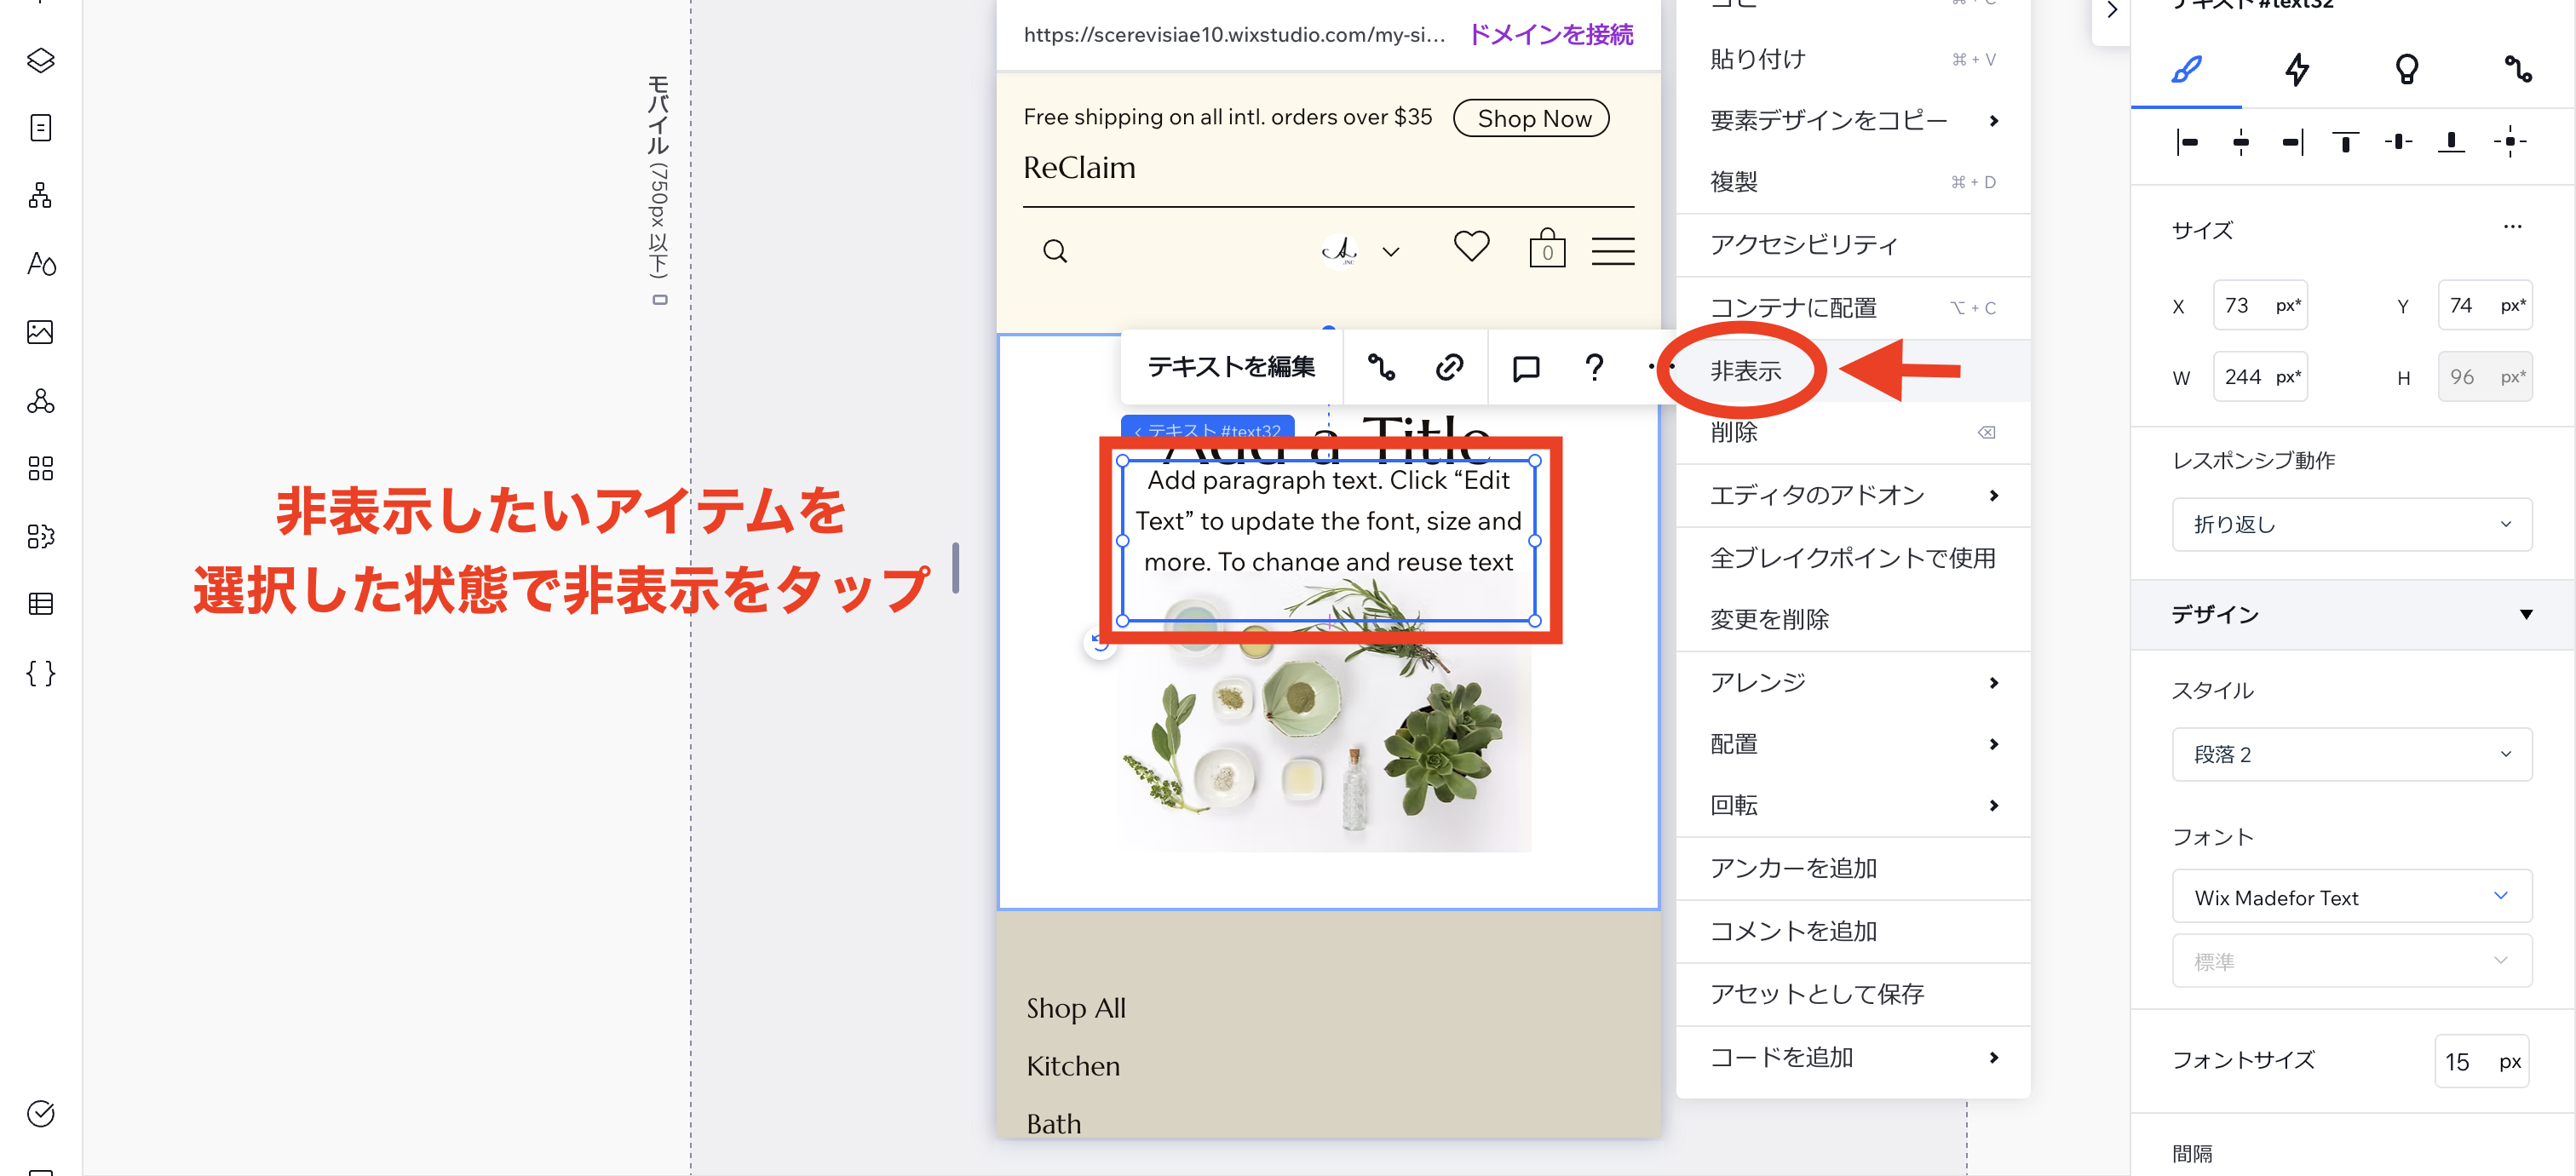Viewport: 2576px width, 1176px height.
Task: Open the Media image panel icon
Action: pyautogui.click(x=40, y=333)
